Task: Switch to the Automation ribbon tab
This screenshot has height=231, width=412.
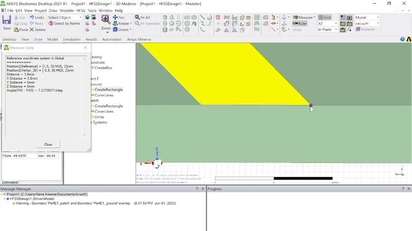Action: [x=112, y=39]
